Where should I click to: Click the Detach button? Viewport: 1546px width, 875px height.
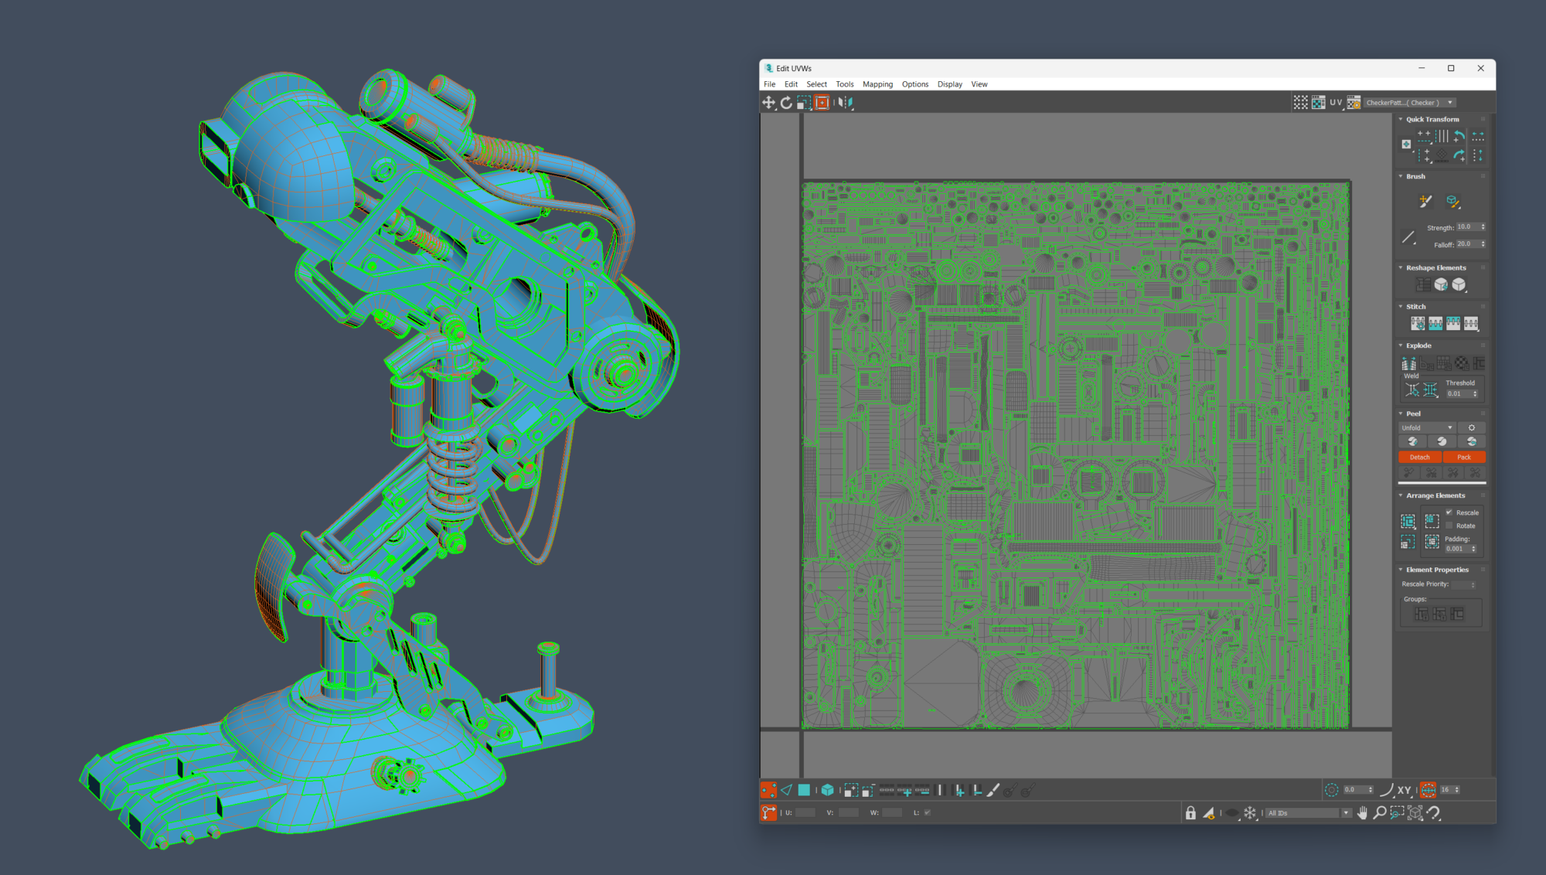click(x=1419, y=457)
